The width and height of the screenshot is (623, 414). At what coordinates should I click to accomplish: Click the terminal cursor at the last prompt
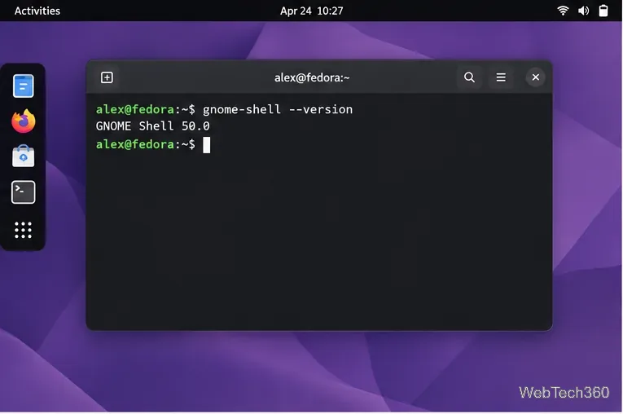(207, 145)
